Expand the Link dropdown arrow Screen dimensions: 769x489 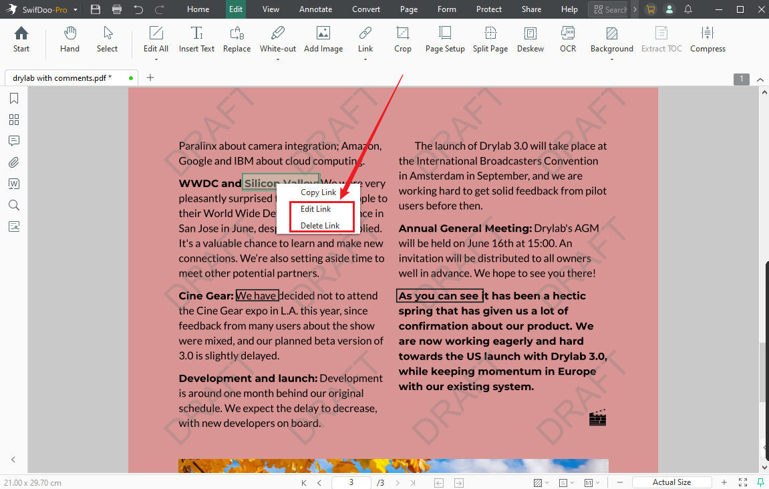click(x=365, y=59)
